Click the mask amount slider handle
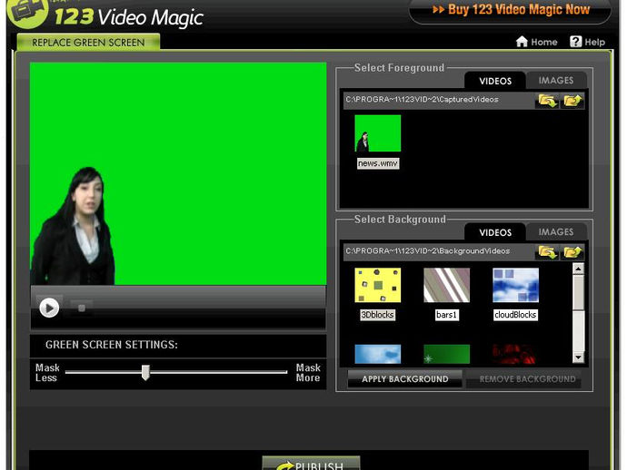The image size is (627, 470). pos(145,372)
